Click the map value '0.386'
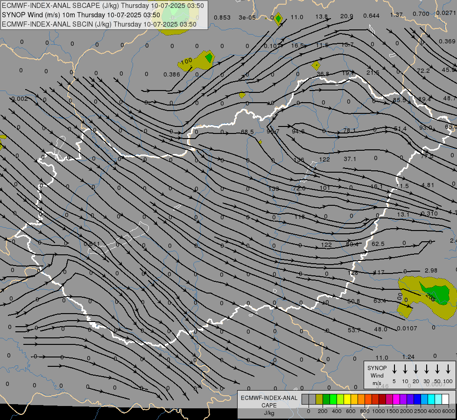This screenshot has width=457, height=420. pos(172,74)
